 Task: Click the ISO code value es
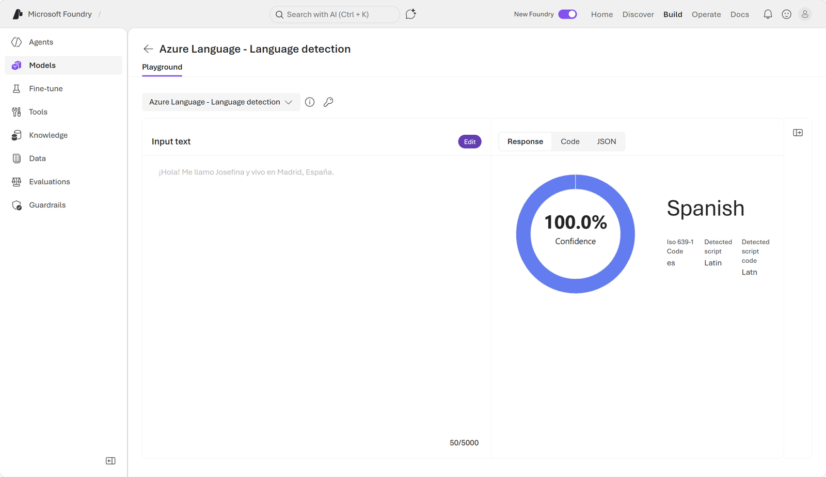pos(671,263)
